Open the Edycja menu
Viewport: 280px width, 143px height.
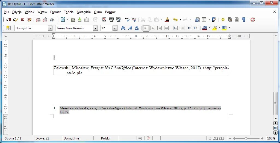(17, 12)
